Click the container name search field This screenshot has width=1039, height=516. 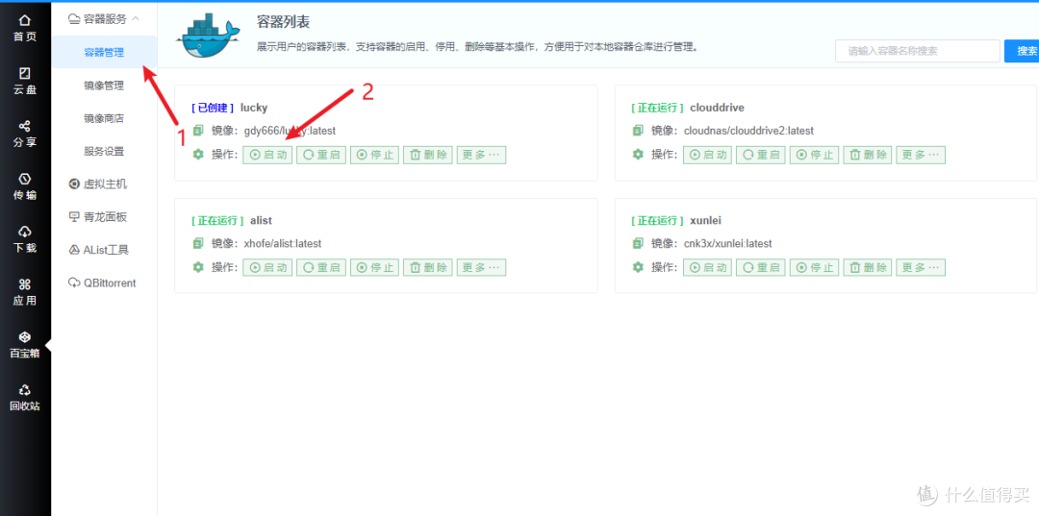click(x=917, y=51)
